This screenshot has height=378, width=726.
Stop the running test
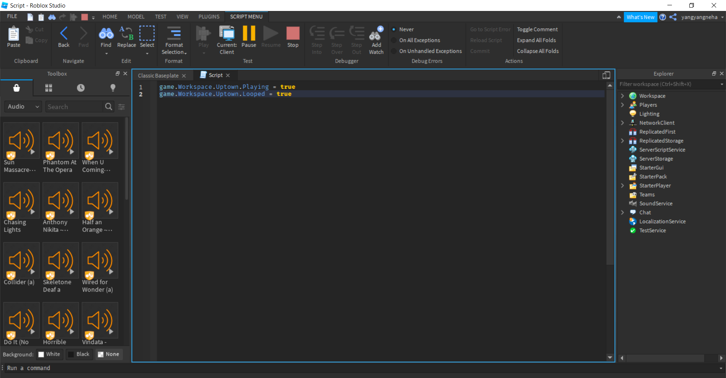(x=293, y=37)
